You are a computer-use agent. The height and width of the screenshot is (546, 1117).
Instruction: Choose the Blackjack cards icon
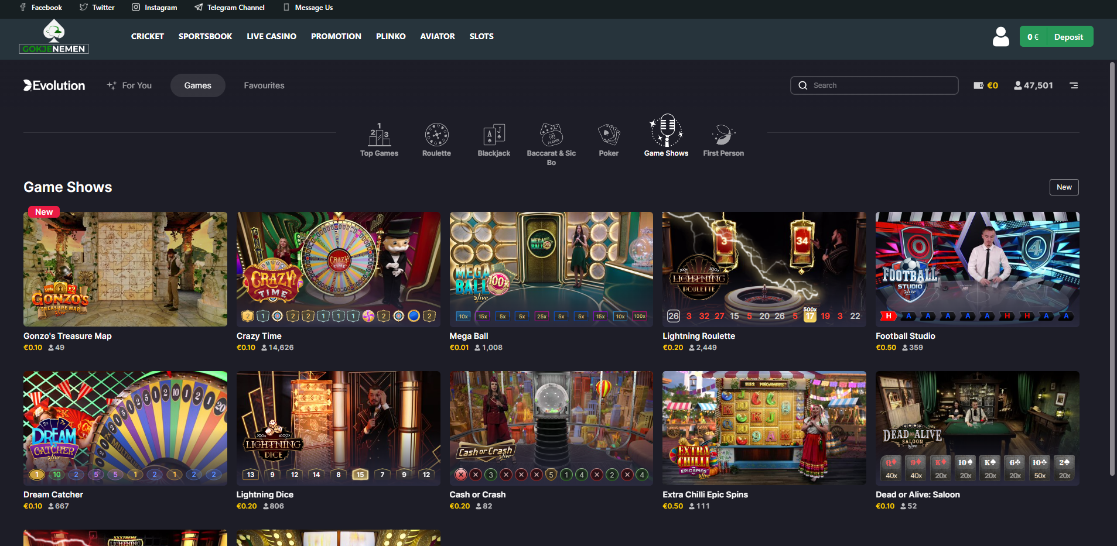coord(494,135)
